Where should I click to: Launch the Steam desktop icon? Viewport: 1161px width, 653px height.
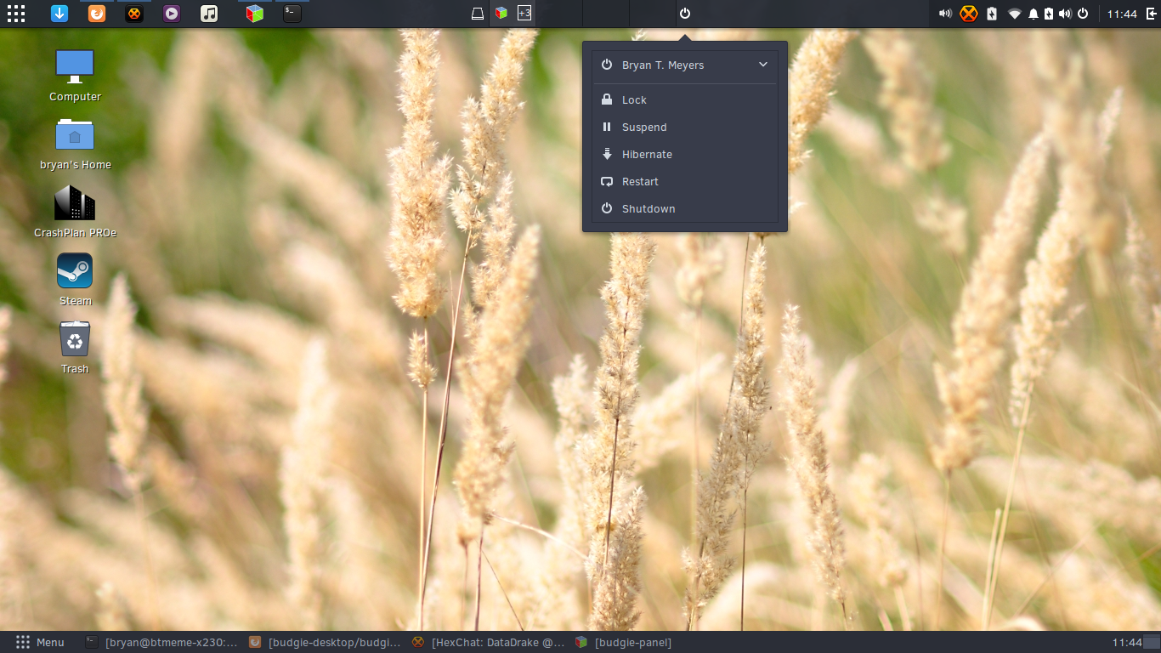click(x=75, y=279)
